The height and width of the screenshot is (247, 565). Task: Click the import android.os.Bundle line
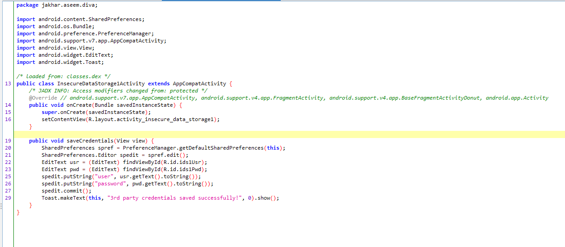click(55, 26)
